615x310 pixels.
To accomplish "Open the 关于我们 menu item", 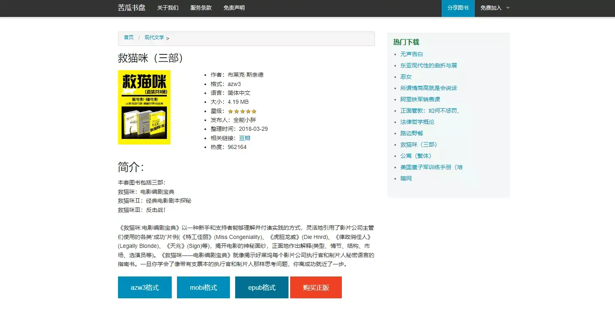I will point(168,8).
